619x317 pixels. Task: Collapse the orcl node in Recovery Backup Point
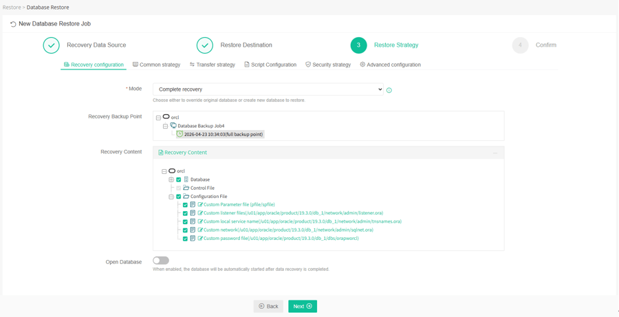[159, 118]
